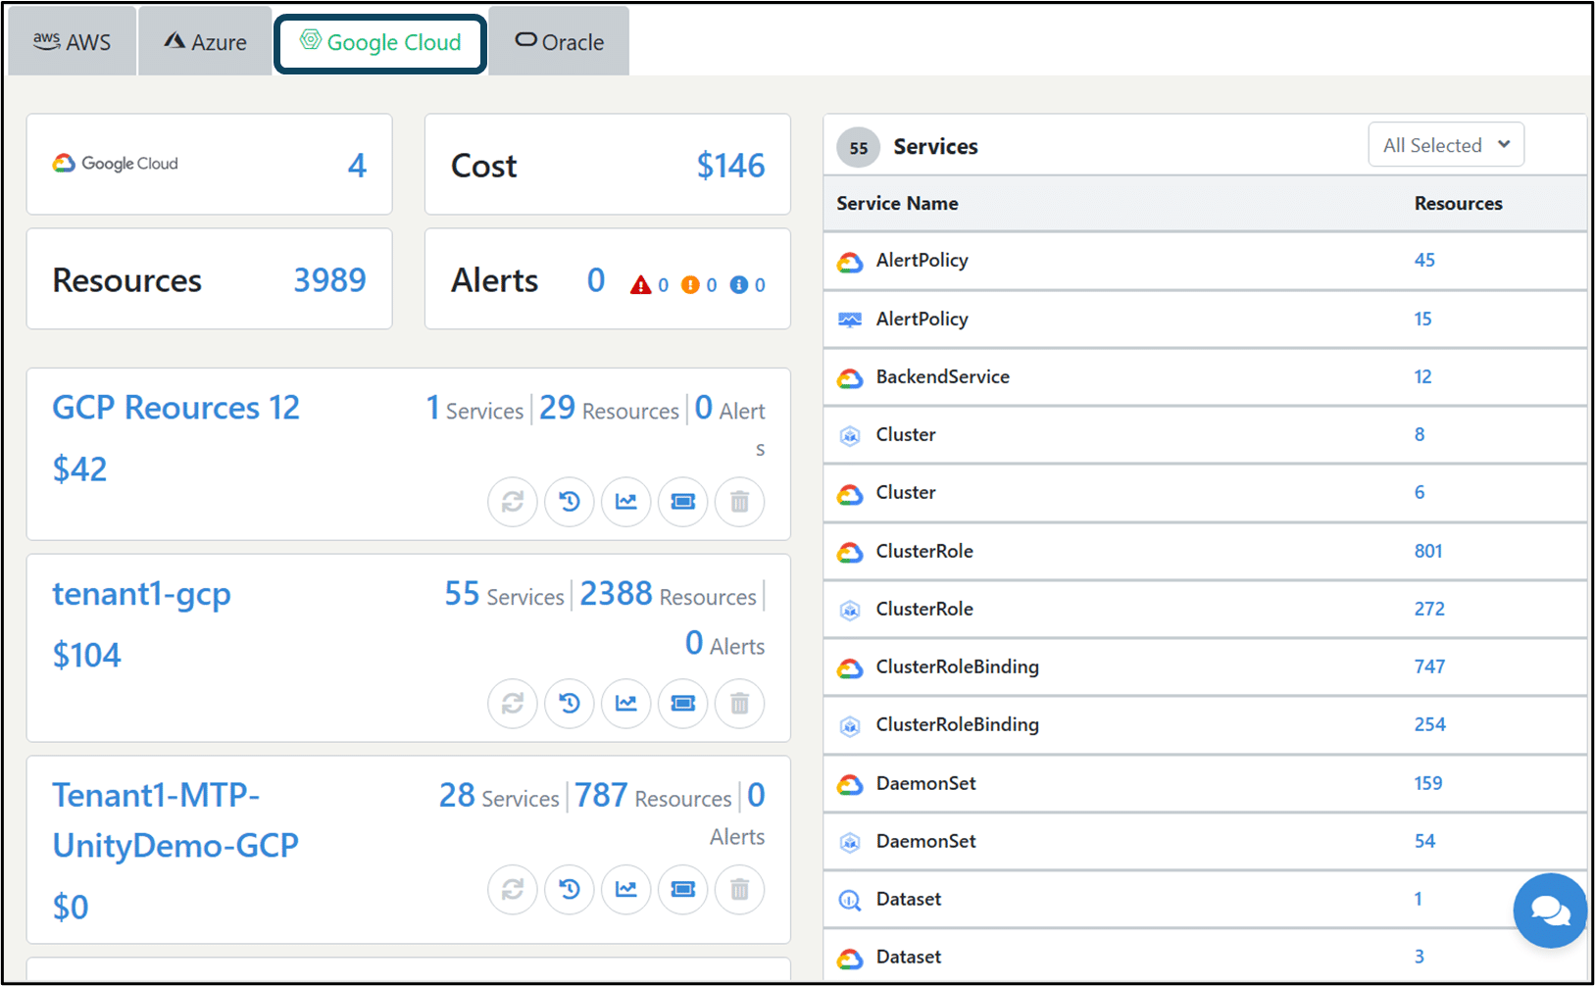Click the Service Name column header
Viewport: 1595px width, 986px height.
click(x=897, y=204)
